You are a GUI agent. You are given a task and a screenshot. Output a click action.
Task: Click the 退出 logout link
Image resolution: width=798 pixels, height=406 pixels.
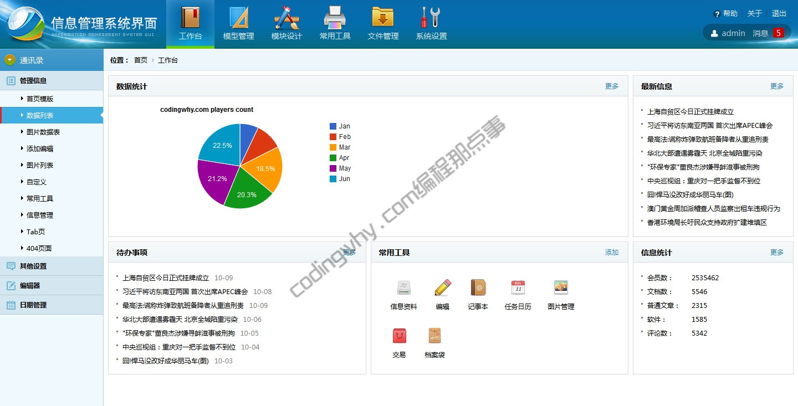coord(779,13)
